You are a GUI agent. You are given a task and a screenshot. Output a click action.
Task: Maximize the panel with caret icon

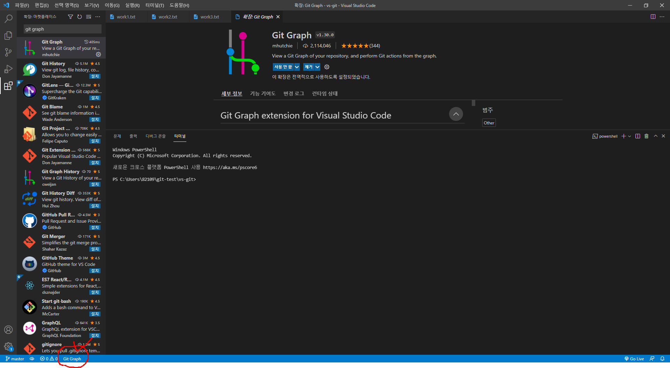pos(656,136)
